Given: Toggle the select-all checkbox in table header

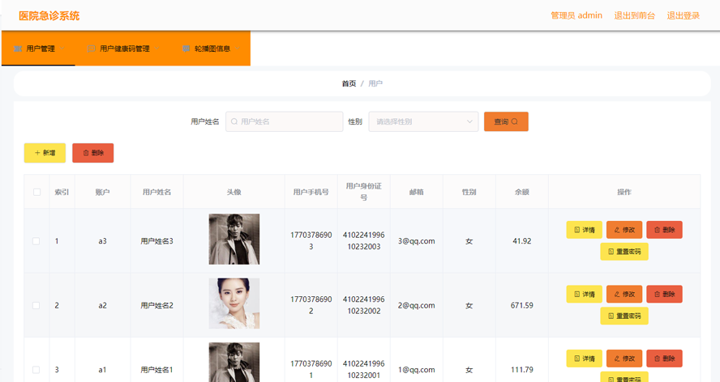Looking at the screenshot, I should 36,192.
